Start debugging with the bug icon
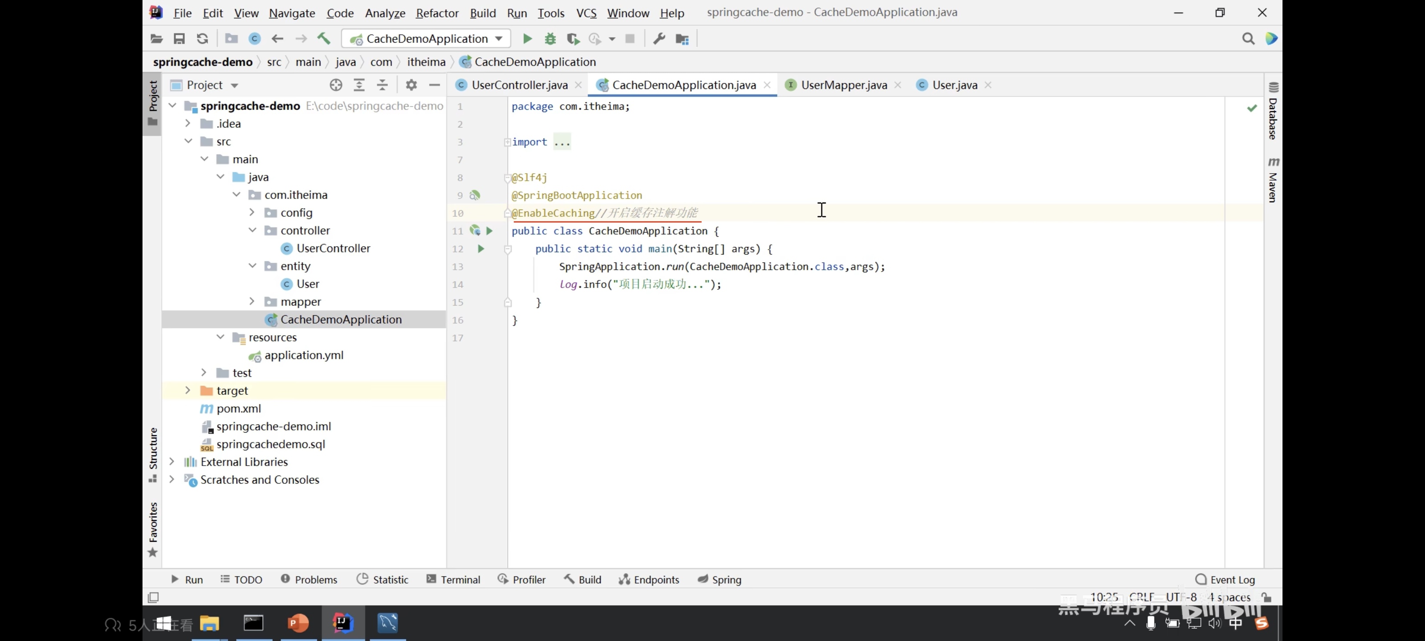This screenshot has width=1425, height=641. (550, 39)
